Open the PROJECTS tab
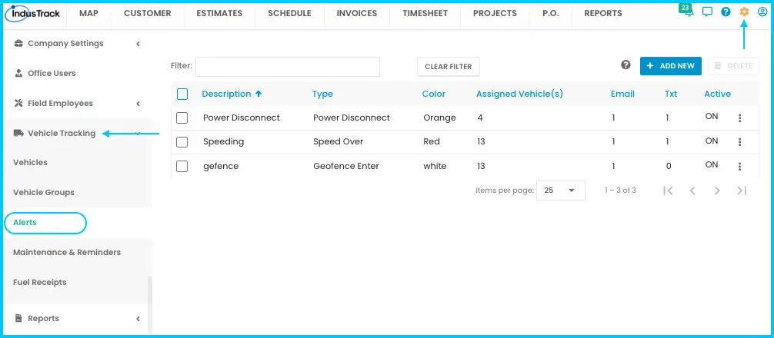Viewport: 774px width, 338px height. pyautogui.click(x=495, y=14)
